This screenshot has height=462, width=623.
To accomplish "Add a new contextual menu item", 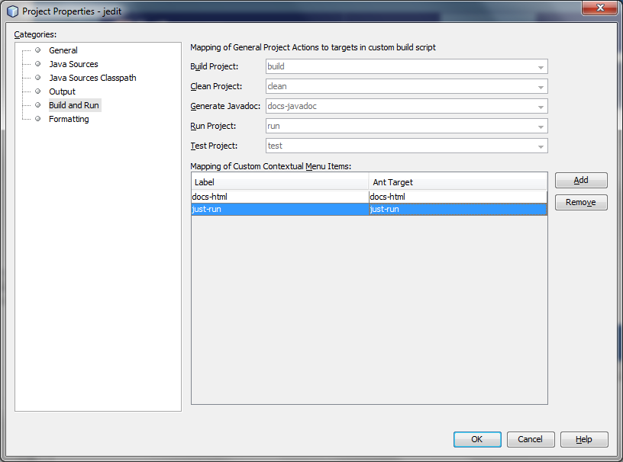I will (581, 180).
